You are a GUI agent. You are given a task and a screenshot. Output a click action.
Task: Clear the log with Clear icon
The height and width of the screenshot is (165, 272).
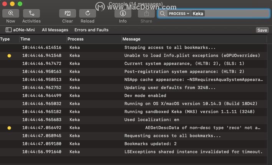68,13
